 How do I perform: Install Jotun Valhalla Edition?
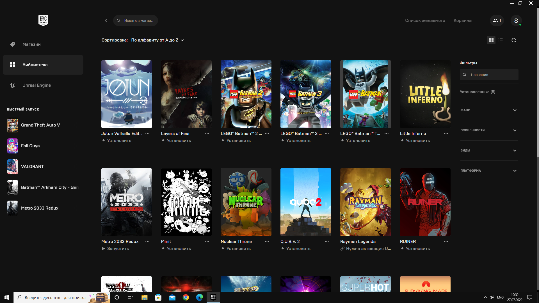tap(117, 141)
